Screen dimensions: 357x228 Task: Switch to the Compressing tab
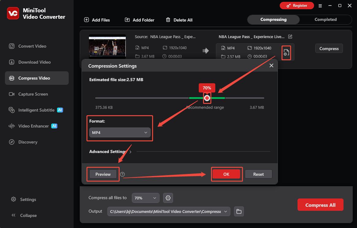tap(274, 20)
